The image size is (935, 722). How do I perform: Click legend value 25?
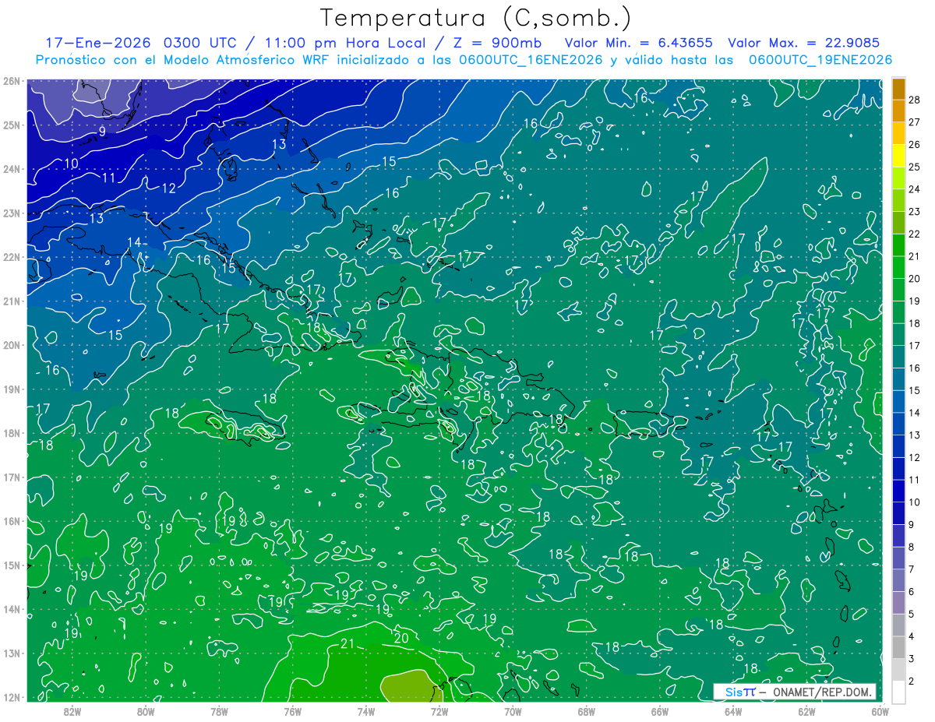coord(914,167)
